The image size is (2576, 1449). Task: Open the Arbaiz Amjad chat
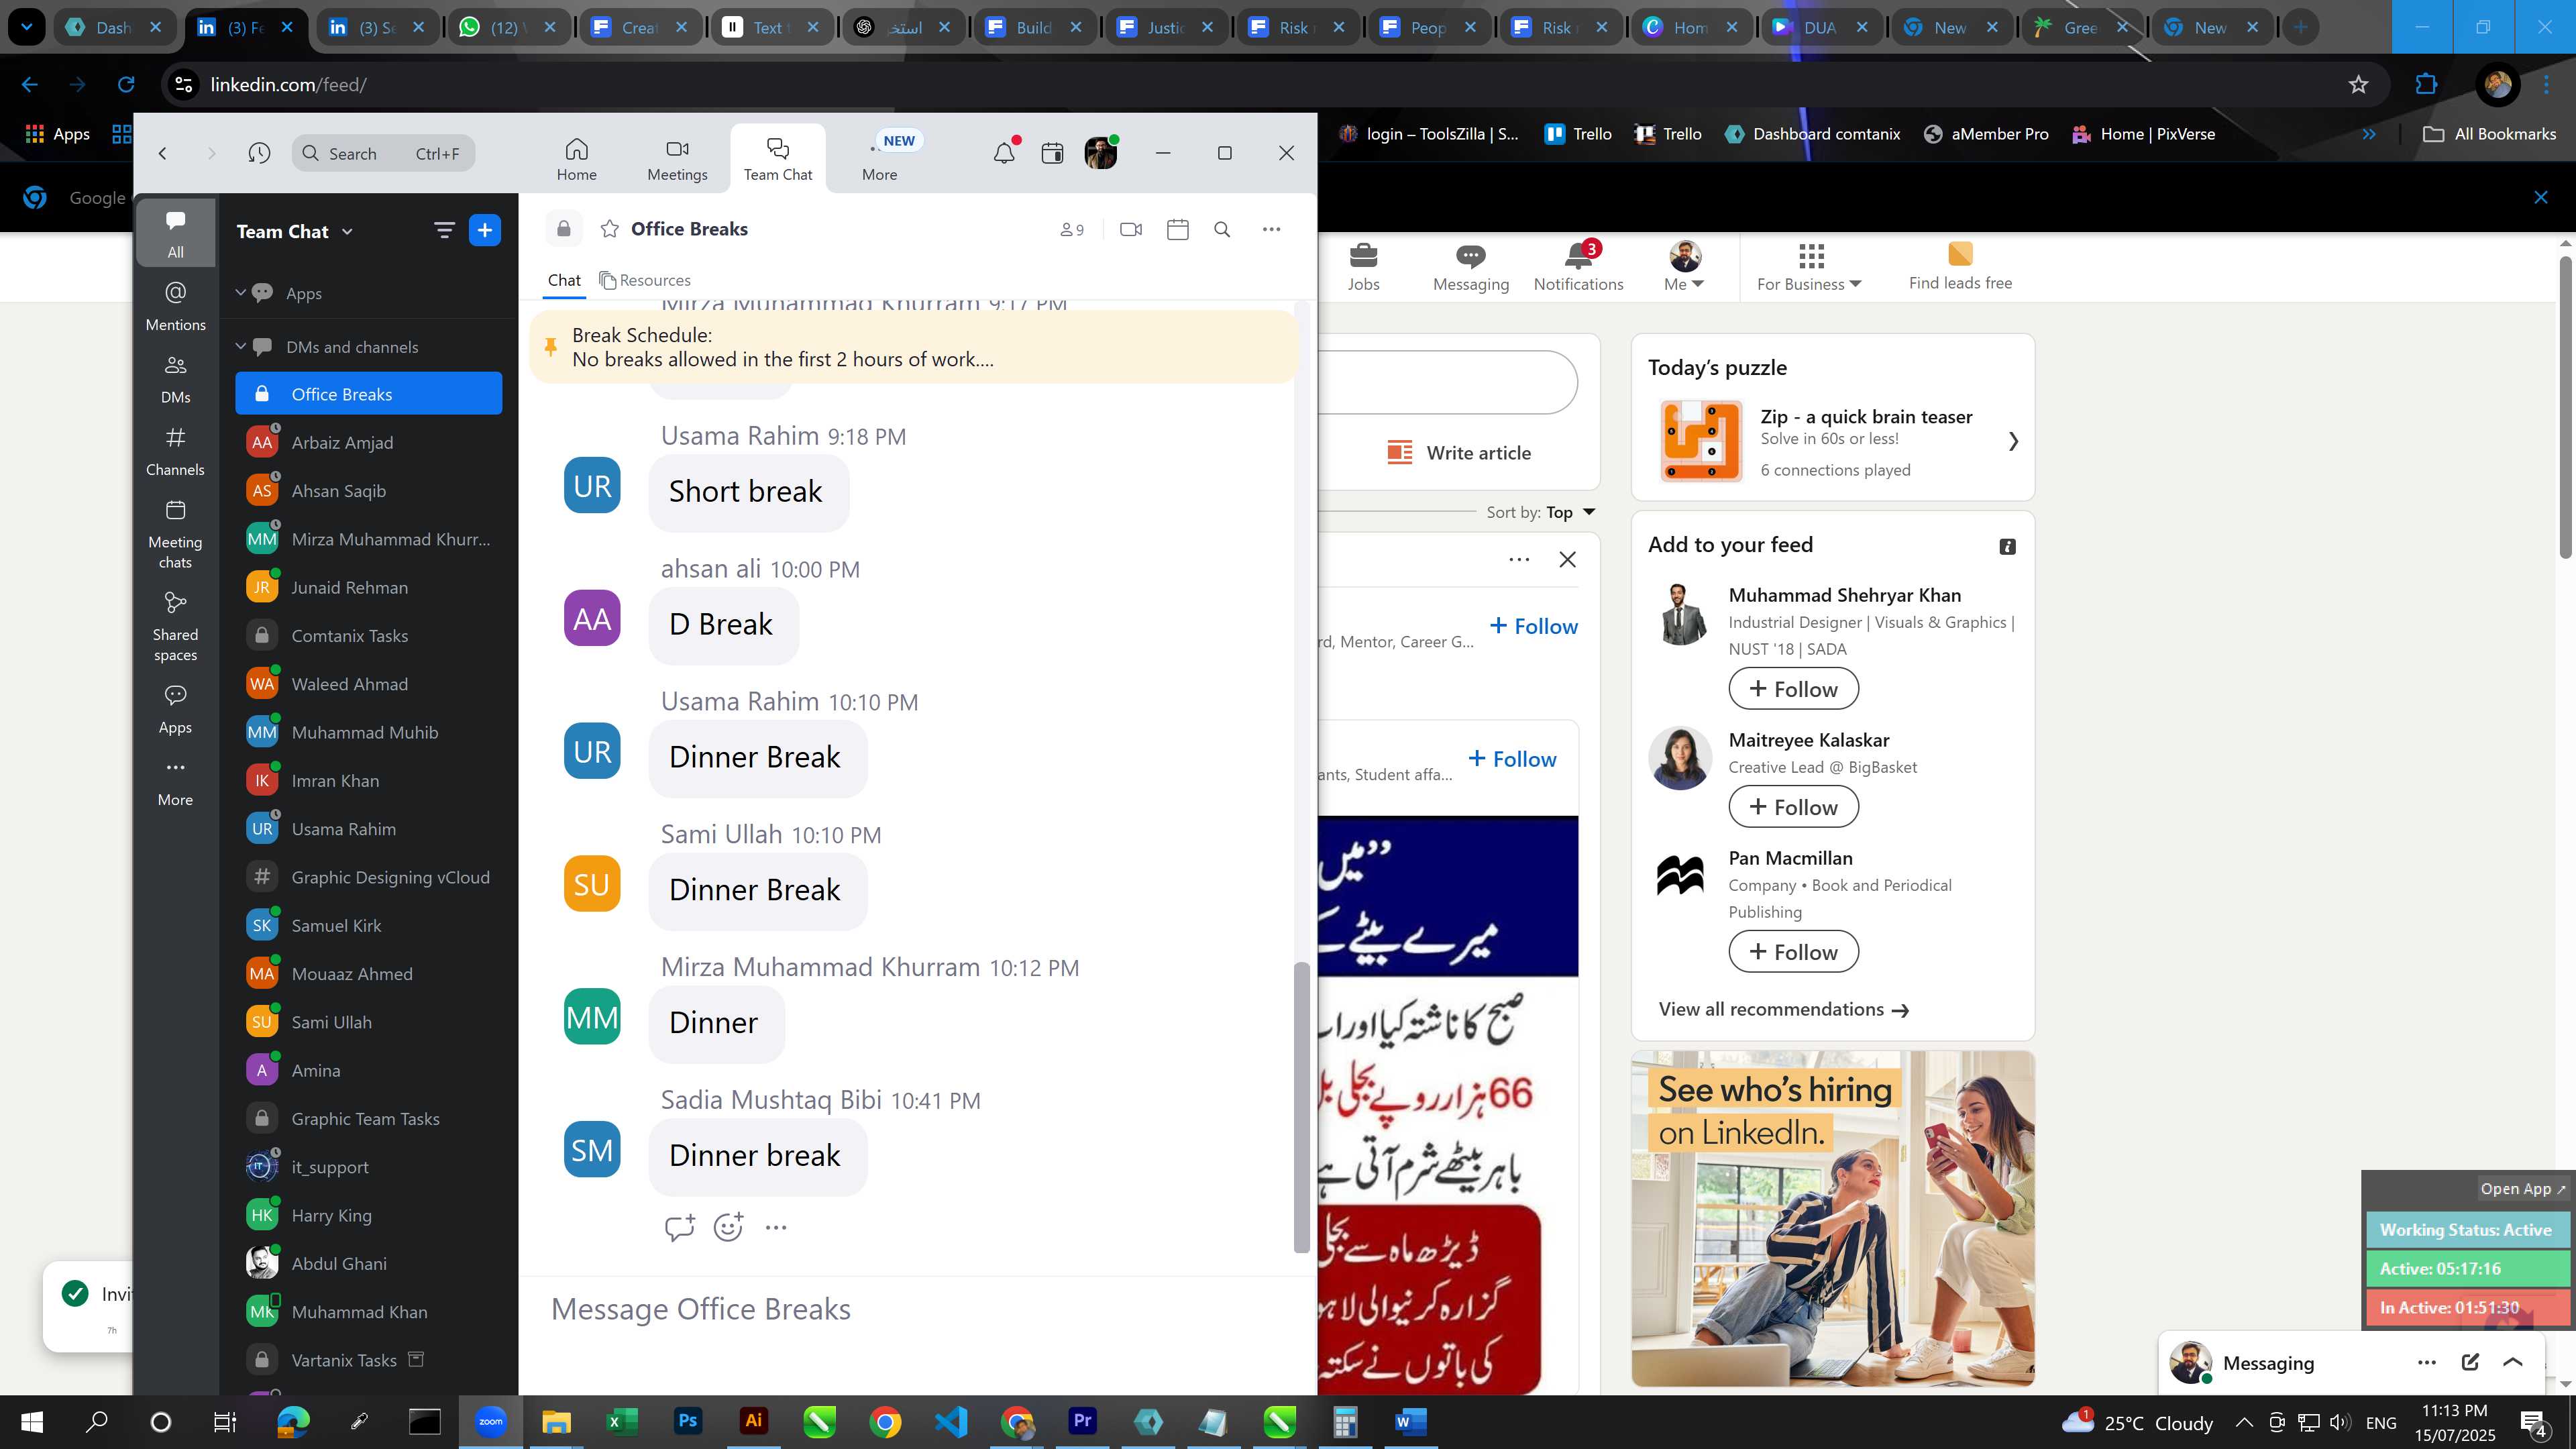click(369, 443)
